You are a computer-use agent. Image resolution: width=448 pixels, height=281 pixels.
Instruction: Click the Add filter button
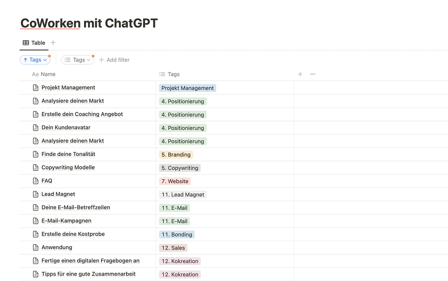tap(114, 60)
